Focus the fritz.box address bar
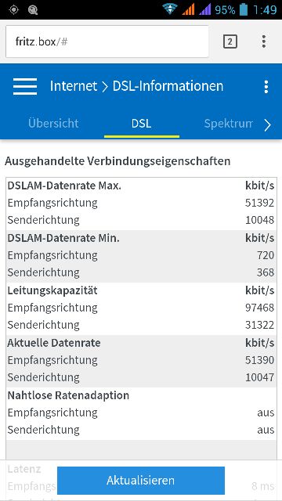The image size is (282, 501). [107, 41]
